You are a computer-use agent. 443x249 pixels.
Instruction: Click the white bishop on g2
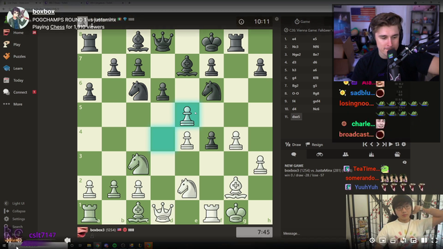tap(235, 187)
